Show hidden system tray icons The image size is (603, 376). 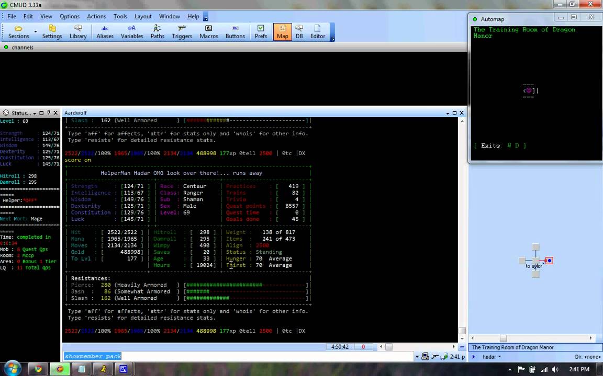coord(510,370)
